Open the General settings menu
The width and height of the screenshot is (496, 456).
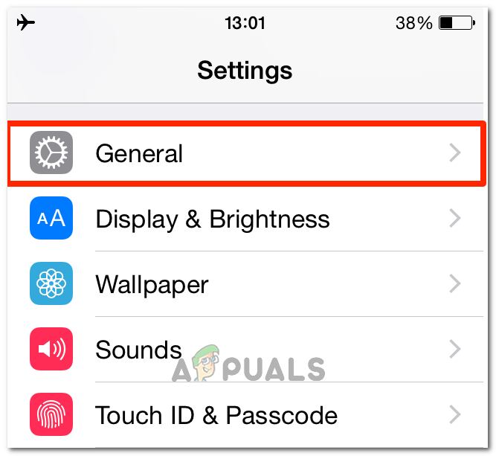click(x=245, y=152)
